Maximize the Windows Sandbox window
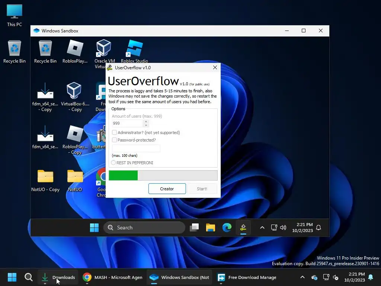Viewport: 381px width, 286px height. pos(304,31)
